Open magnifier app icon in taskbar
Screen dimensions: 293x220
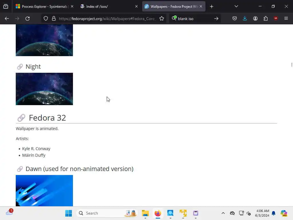170,213
